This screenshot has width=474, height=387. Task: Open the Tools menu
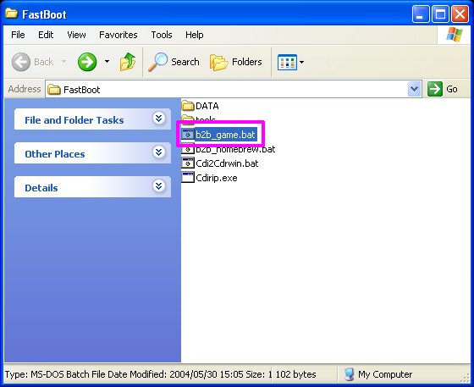pos(162,35)
